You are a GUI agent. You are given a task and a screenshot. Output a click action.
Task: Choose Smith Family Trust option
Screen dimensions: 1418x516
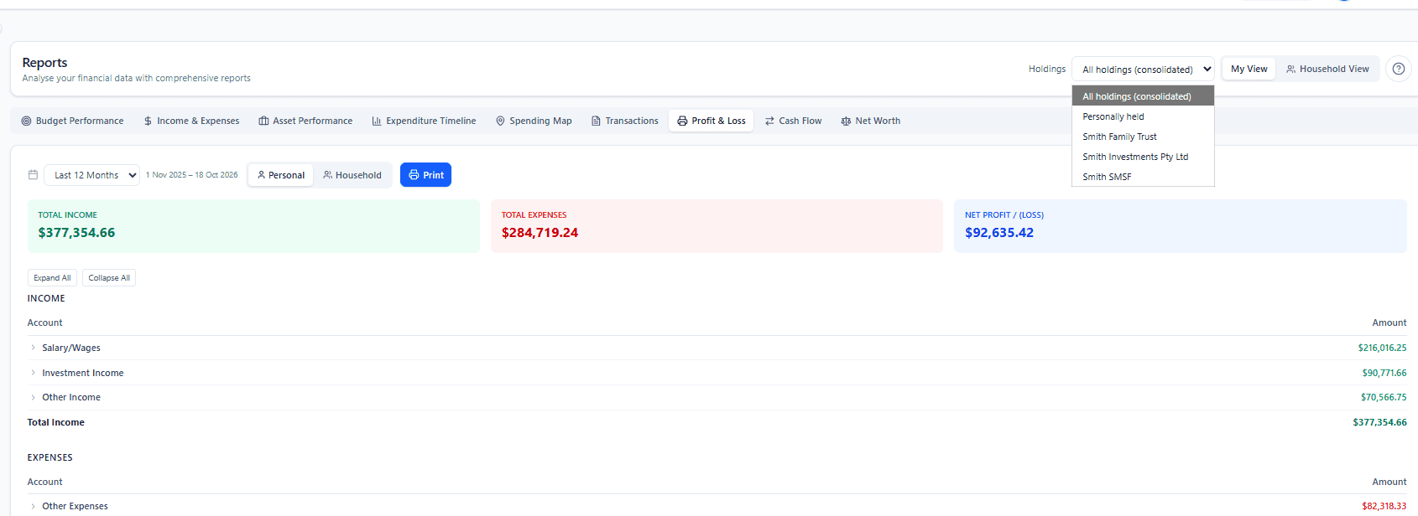(1143, 137)
